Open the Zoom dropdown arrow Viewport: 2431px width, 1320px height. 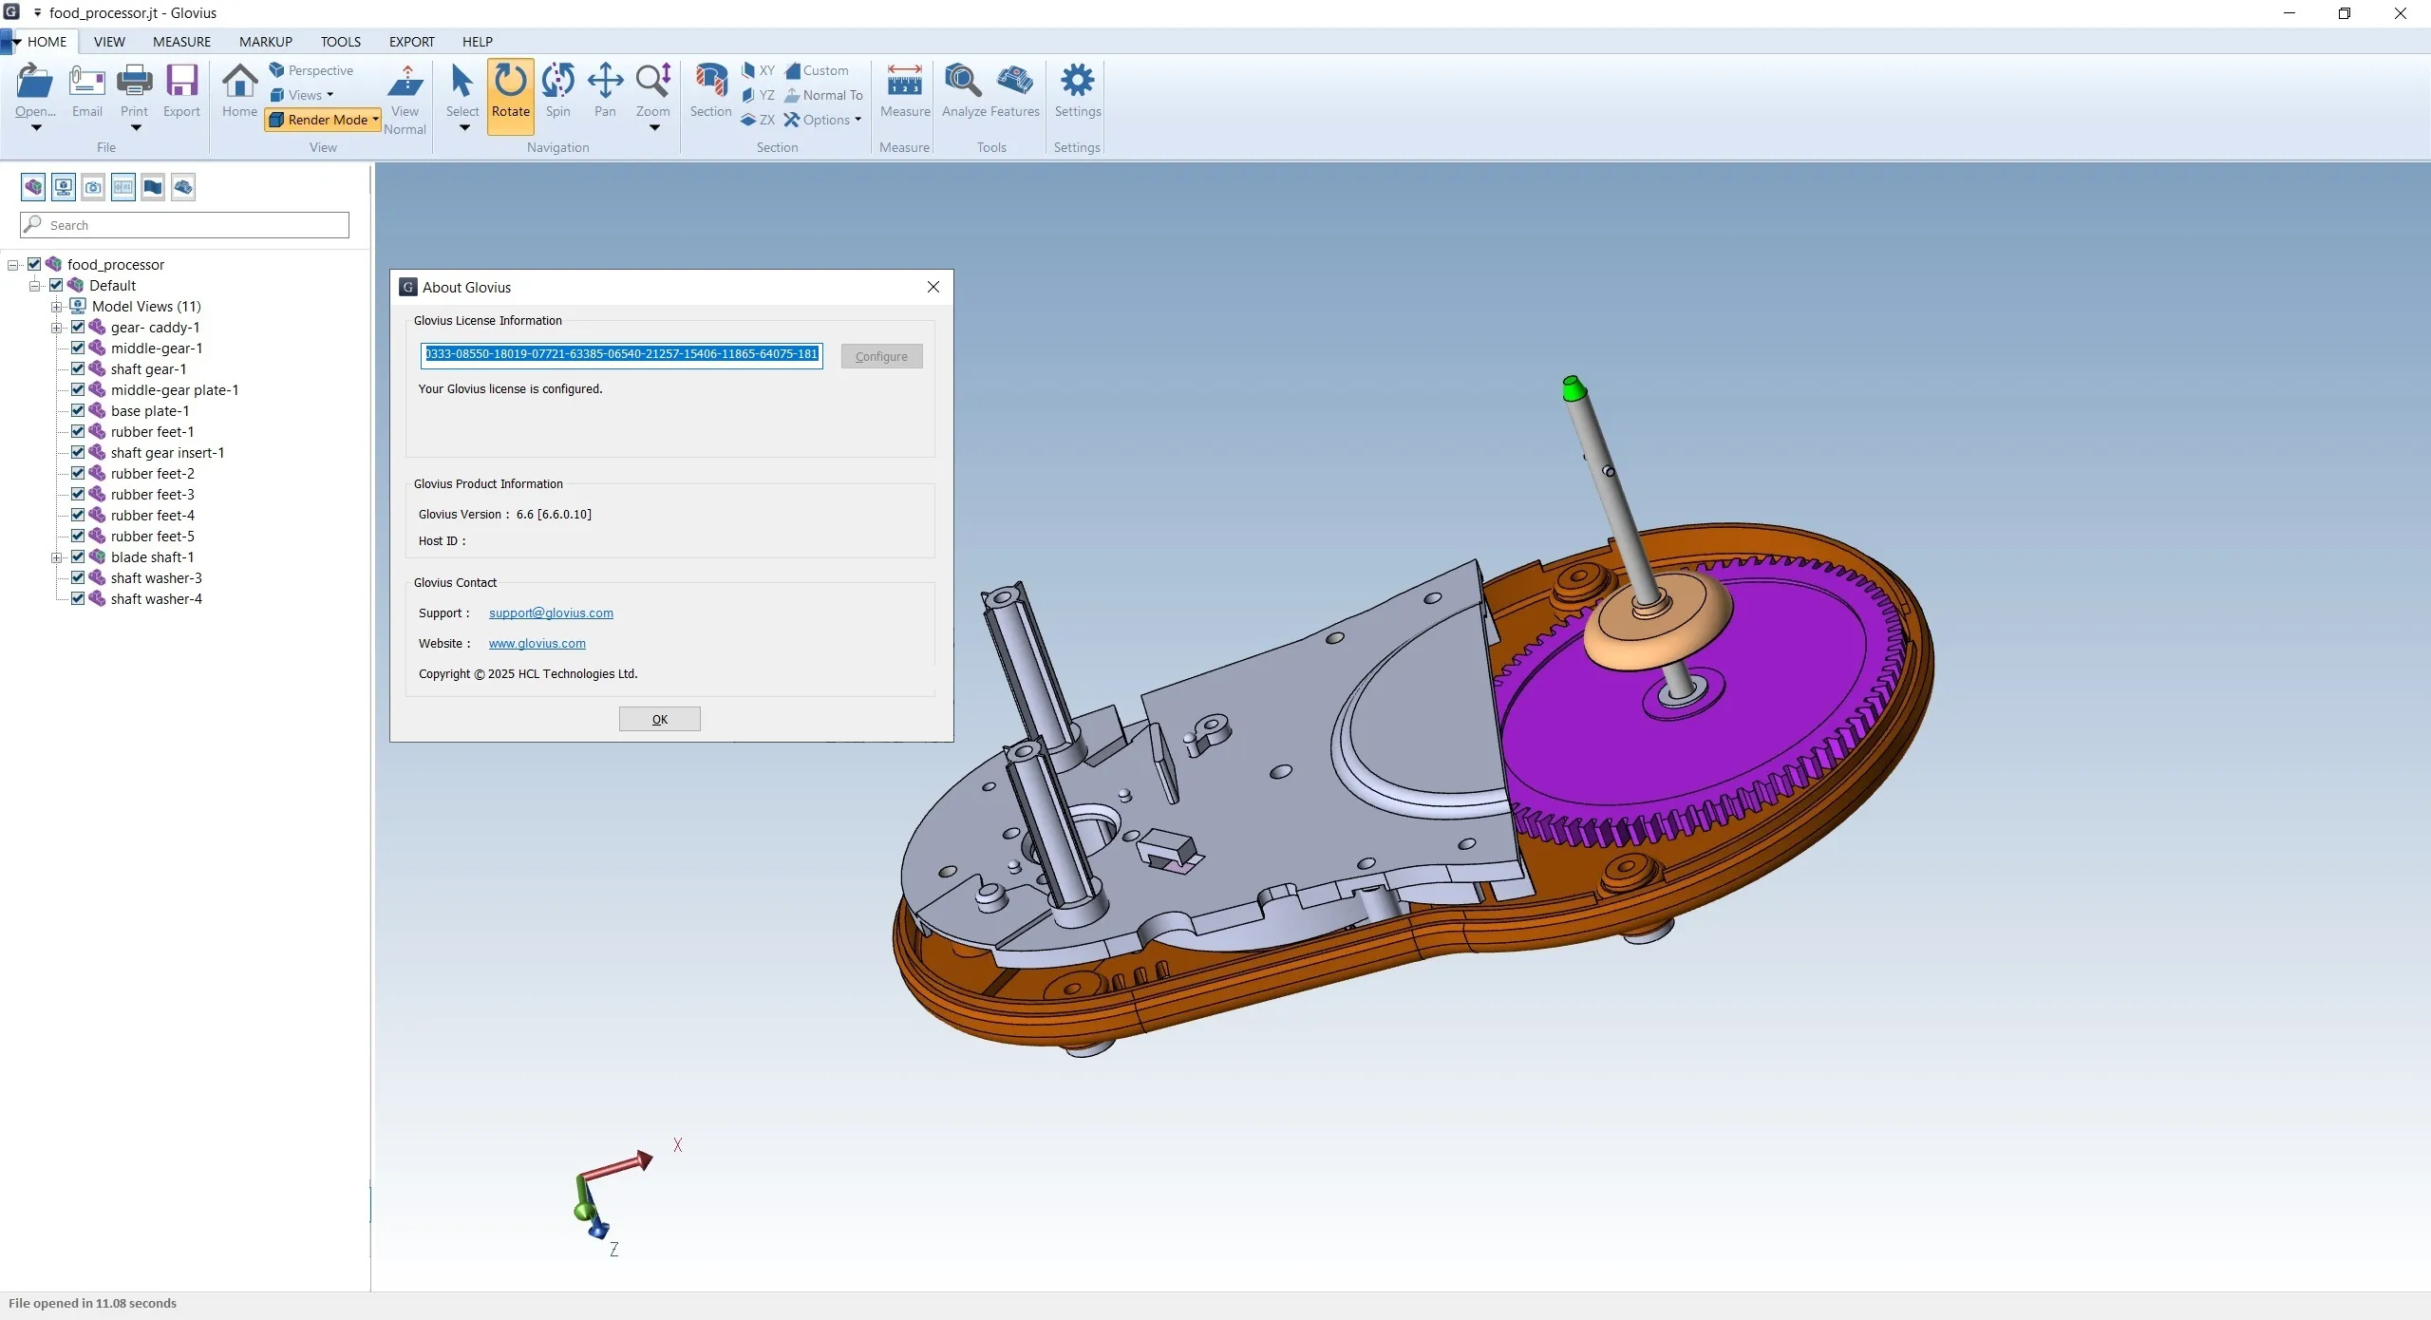653,128
